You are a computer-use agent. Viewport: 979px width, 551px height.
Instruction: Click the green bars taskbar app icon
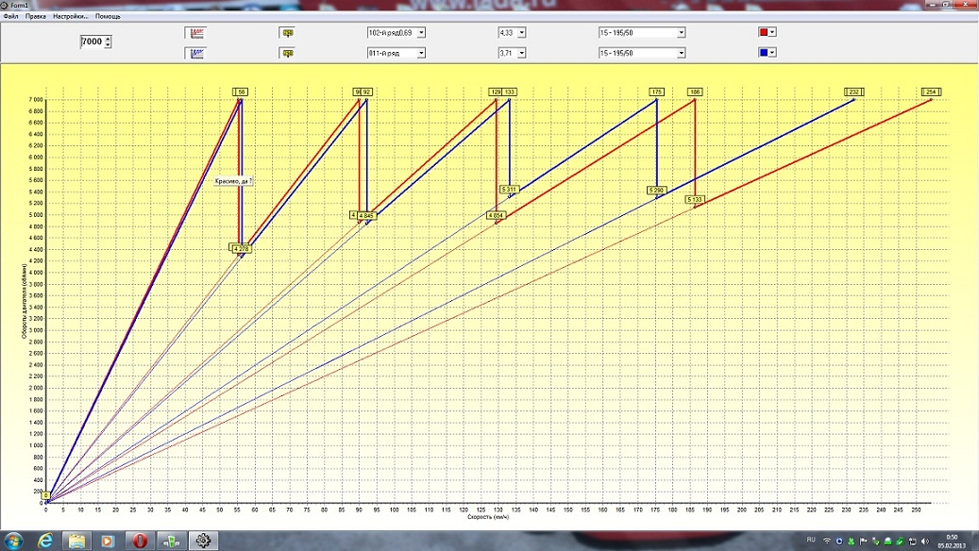pyautogui.click(x=171, y=541)
